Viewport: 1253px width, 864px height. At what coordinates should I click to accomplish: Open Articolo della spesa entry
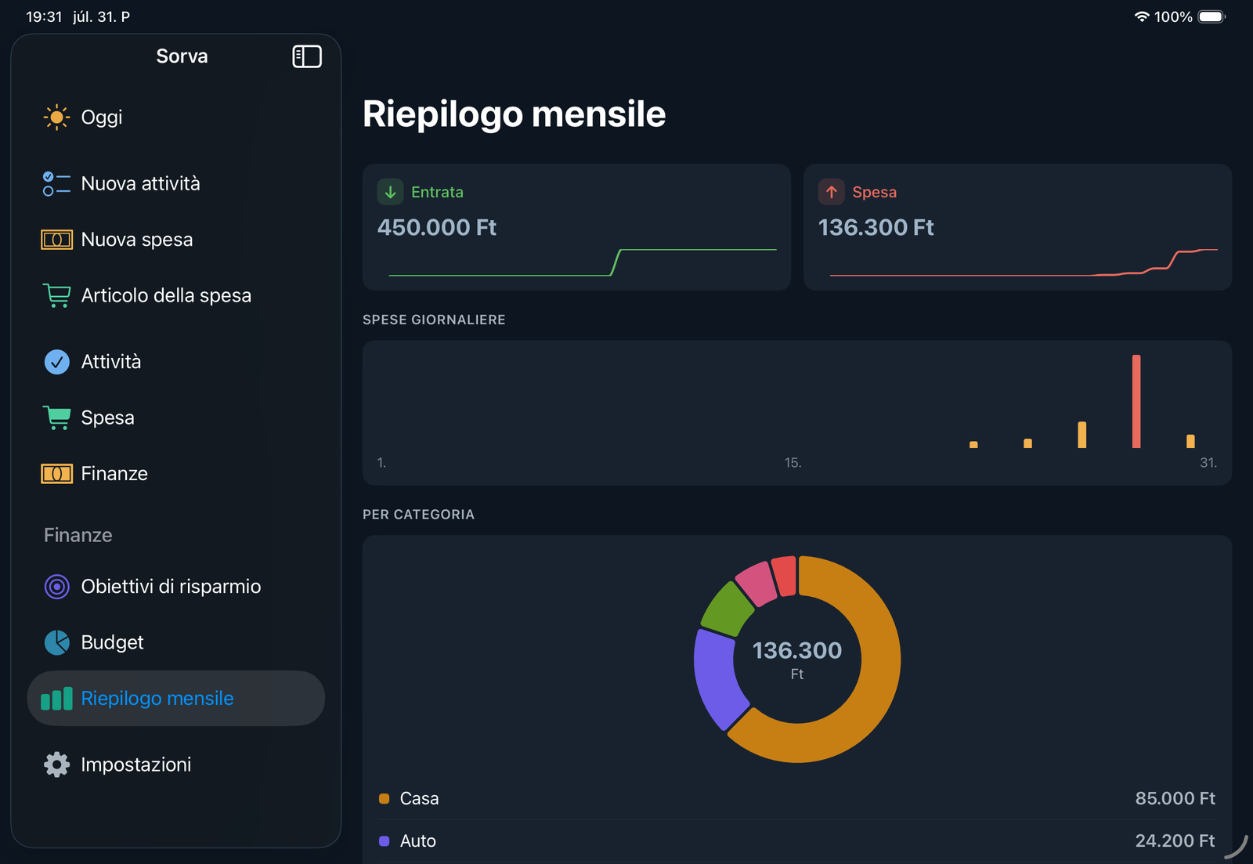tap(176, 295)
